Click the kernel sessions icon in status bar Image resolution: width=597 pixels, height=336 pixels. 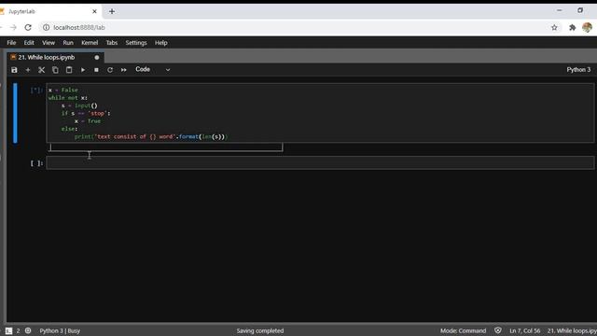[x=28, y=330]
